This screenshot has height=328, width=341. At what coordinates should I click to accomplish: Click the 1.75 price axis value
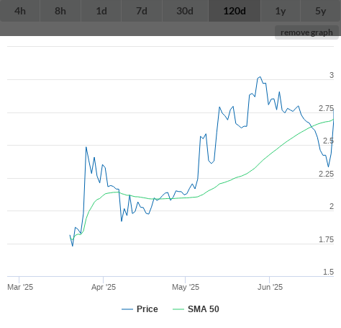[x=326, y=239]
